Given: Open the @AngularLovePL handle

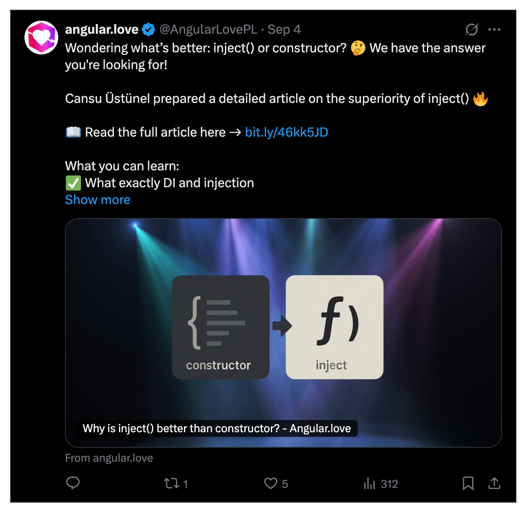Looking at the screenshot, I should [x=208, y=30].
